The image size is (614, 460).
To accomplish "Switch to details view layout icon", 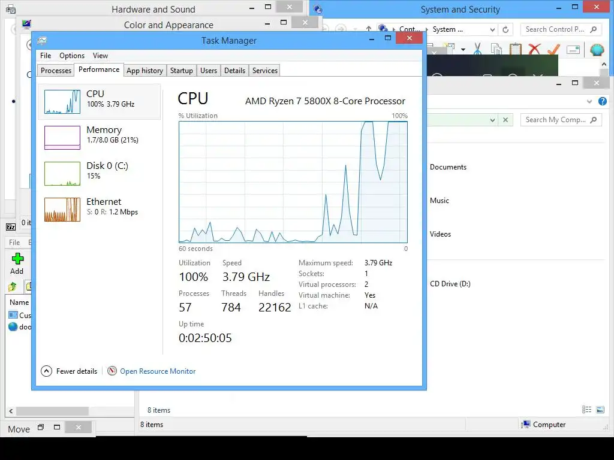I will tap(586, 410).
